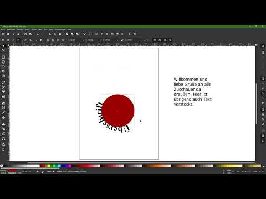Viewport: 266px width, 199px height.
Task: Select the Calligraphy tool
Action: tap(3, 92)
